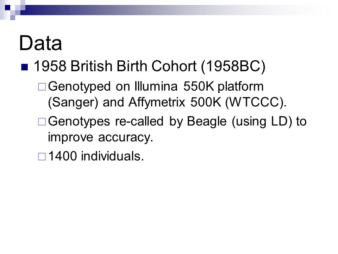Click the dark blue square in the top-left corner
The height and width of the screenshot is (254, 338).
(7, 7)
